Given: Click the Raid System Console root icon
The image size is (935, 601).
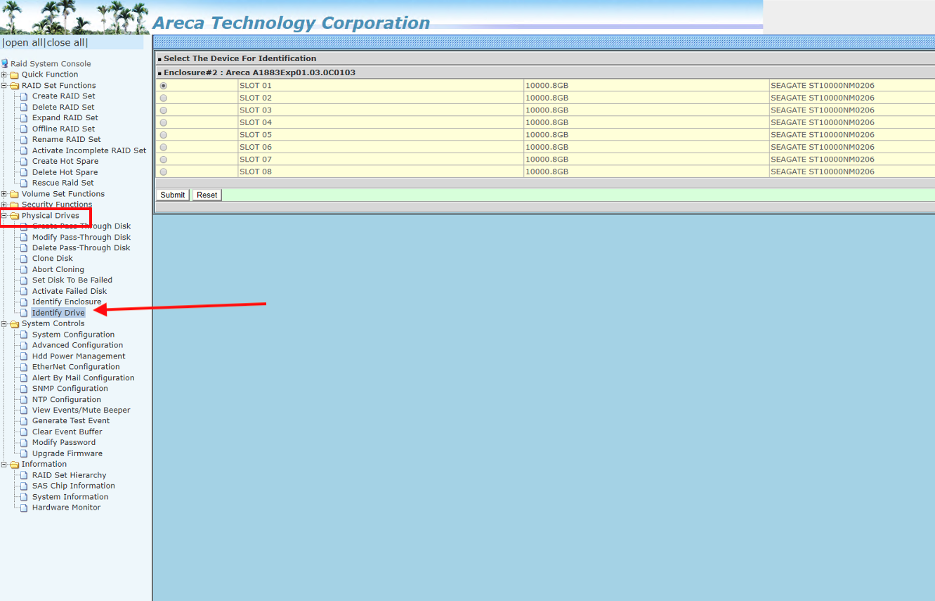Looking at the screenshot, I should click(5, 64).
